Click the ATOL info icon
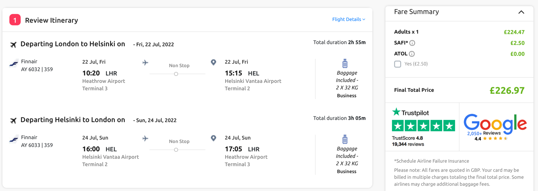The height and width of the screenshot is (191, 538). [412, 54]
